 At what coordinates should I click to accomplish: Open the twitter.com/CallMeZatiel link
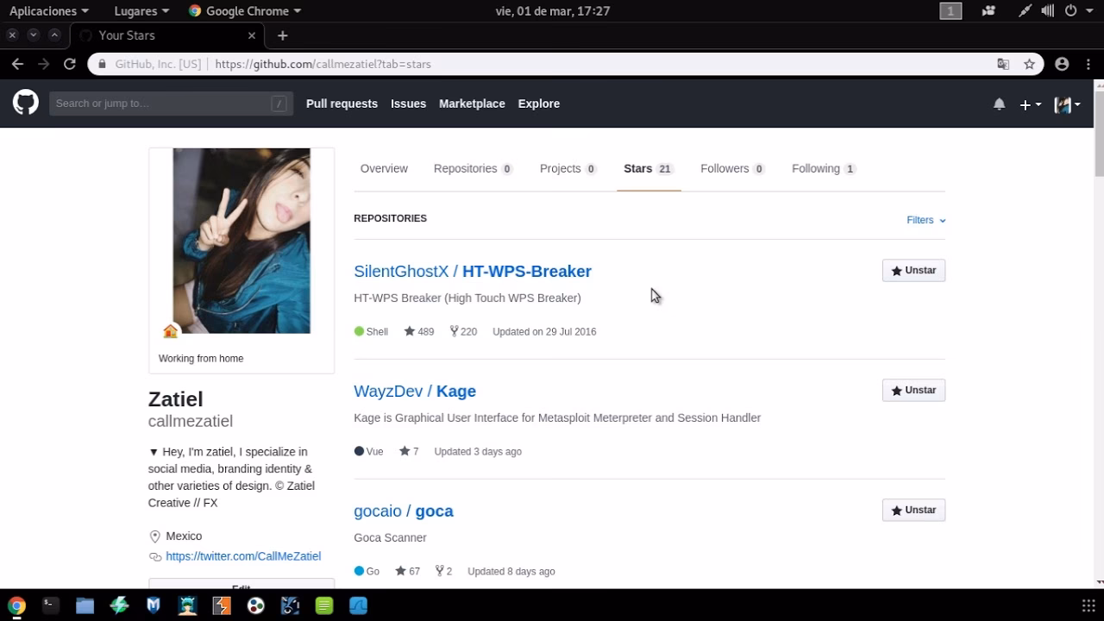coord(243,556)
